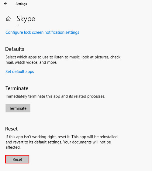Click 'If this app isn't working right' text

[x=61, y=142]
